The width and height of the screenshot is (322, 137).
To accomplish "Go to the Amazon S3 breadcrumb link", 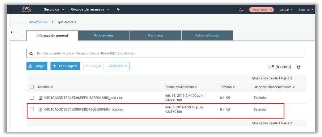I will tap(38, 22).
